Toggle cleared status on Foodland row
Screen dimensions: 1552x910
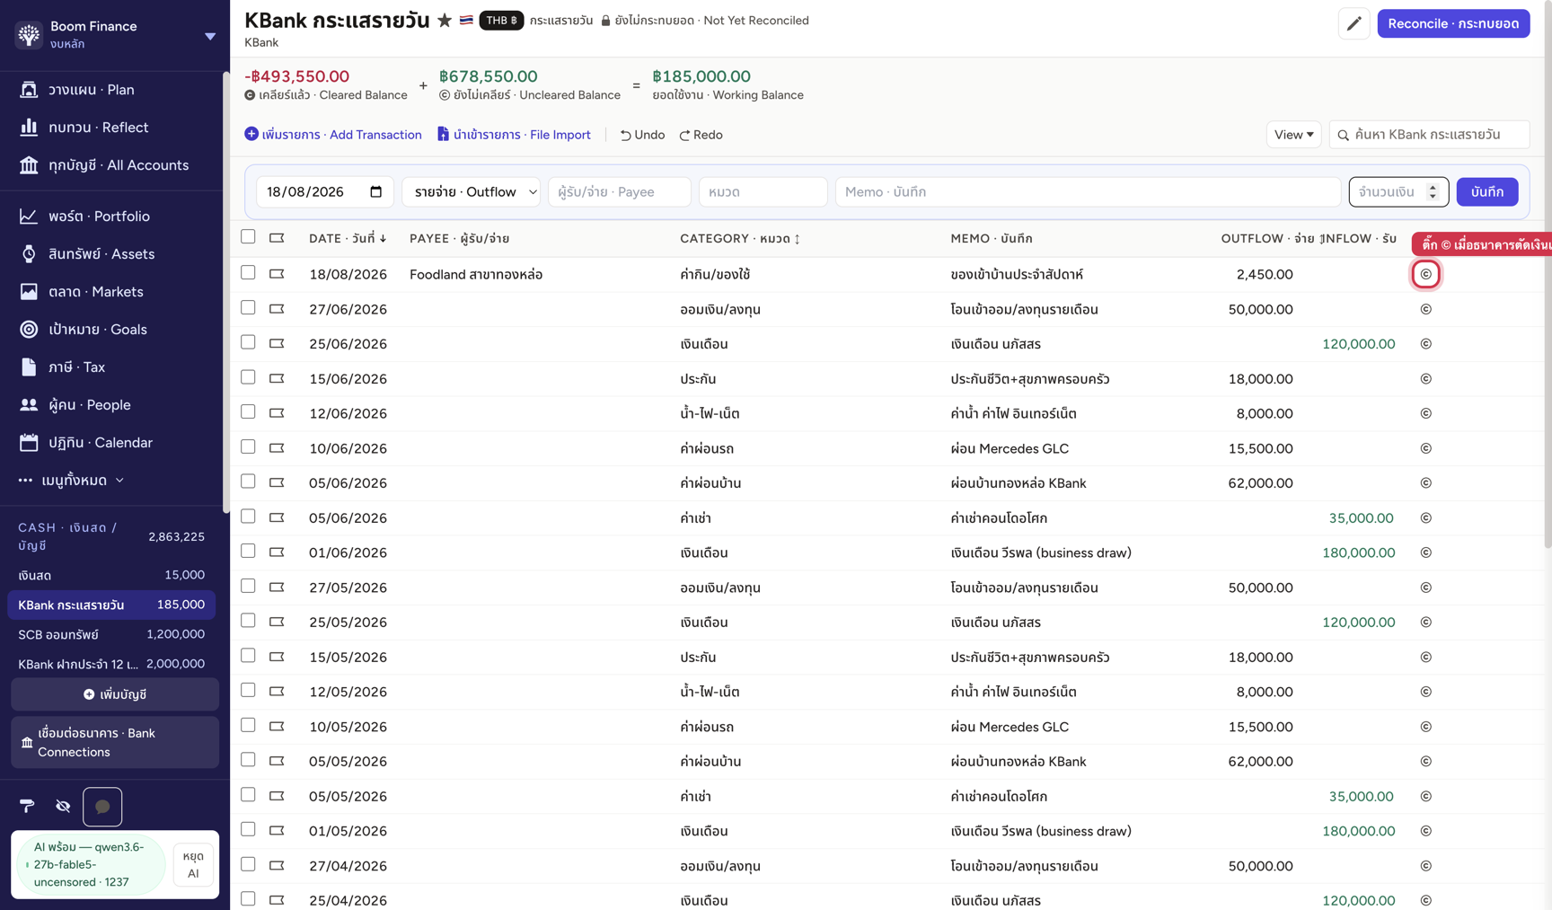pos(1425,274)
